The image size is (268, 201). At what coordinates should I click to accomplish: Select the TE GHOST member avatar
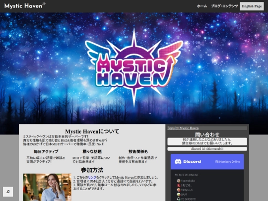coord(179,199)
